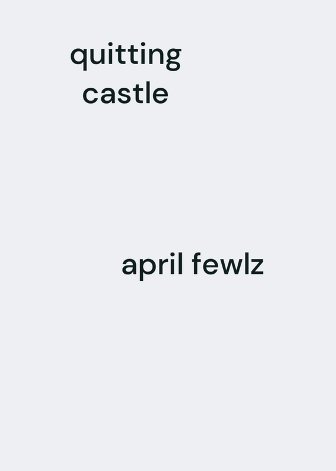Click the letter "f" starting fewlz
336x471 pixels.
click(x=197, y=263)
